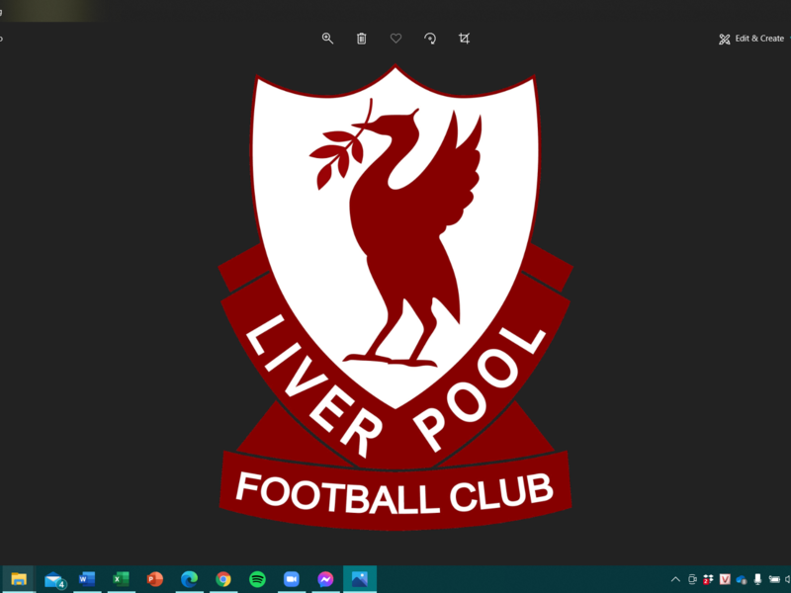
Task: Open Zoom from the taskbar
Action: (x=292, y=579)
